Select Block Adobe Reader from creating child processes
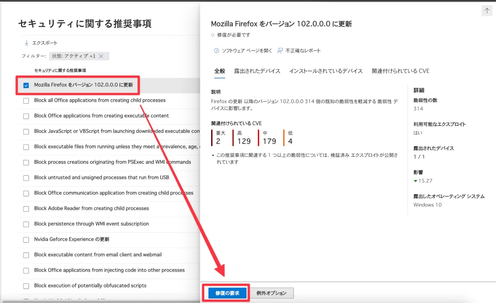This screenshot has height=303, width=496. click(x=91, y=208)
